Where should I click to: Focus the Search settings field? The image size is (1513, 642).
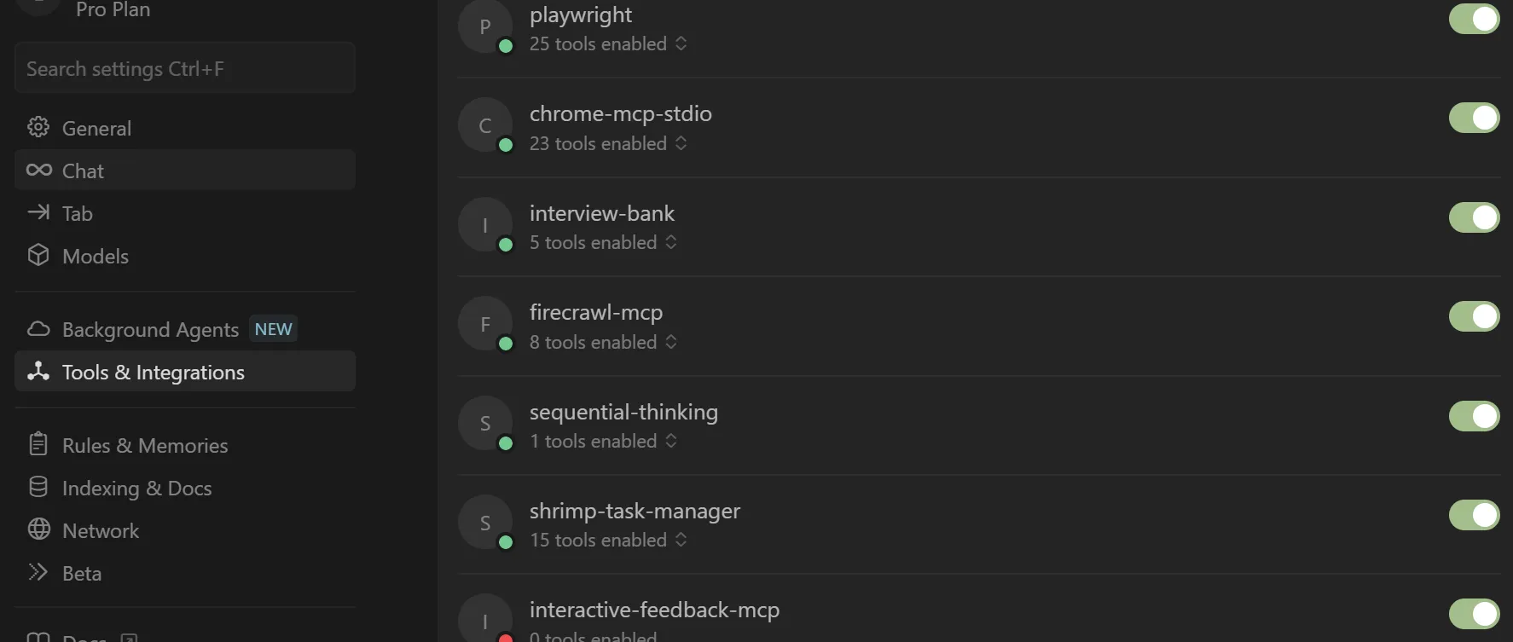pos(184,68)
